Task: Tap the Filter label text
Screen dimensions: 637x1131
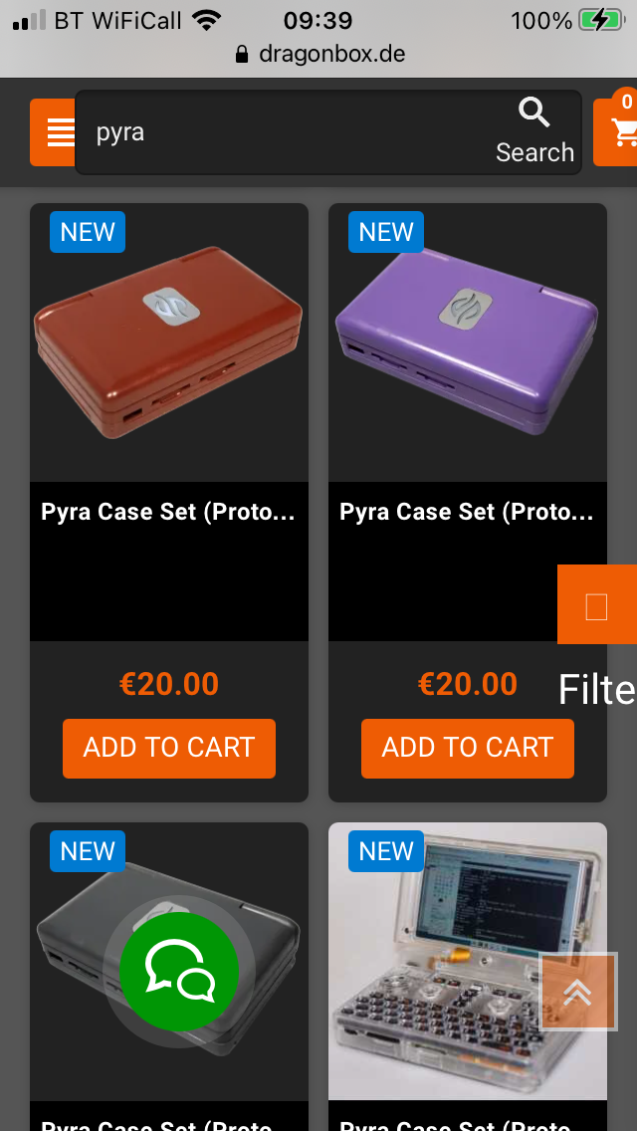Action: [x=597, y=690]
